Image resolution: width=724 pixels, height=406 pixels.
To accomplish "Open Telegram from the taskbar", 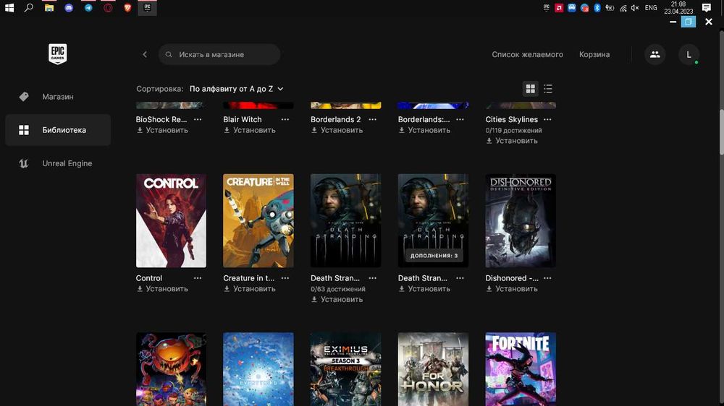I will click(88, 7).
